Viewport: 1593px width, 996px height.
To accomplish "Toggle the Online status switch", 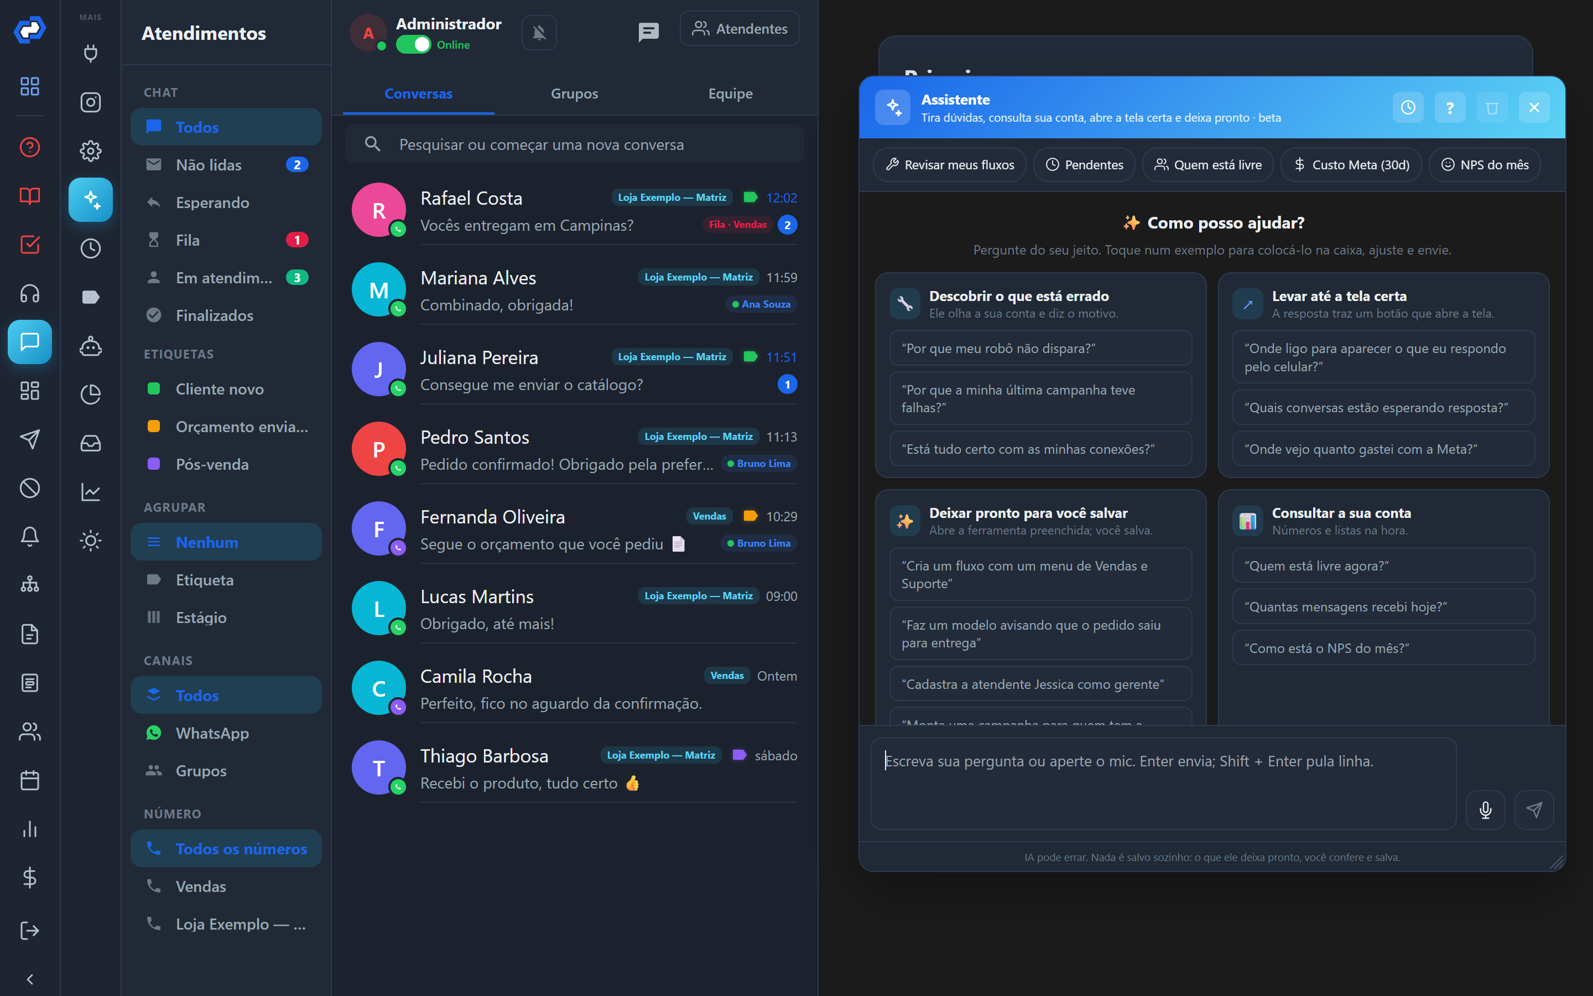I will click(x=413, y=45).
